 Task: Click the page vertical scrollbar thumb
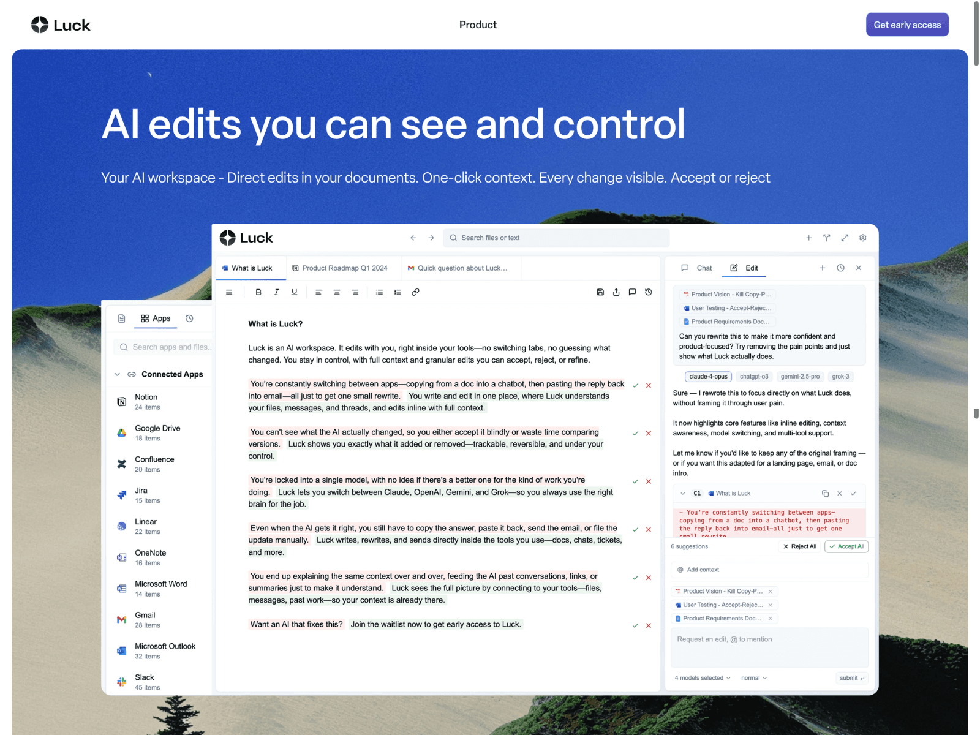976,34
